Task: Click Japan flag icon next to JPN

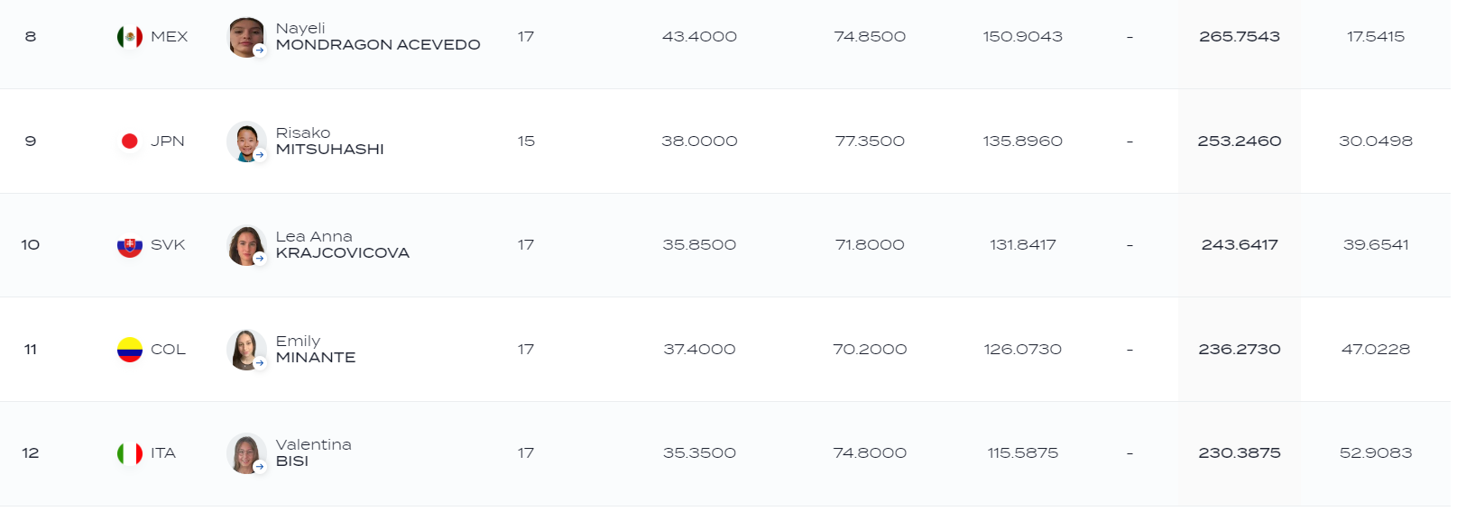Action: (130, 141)
